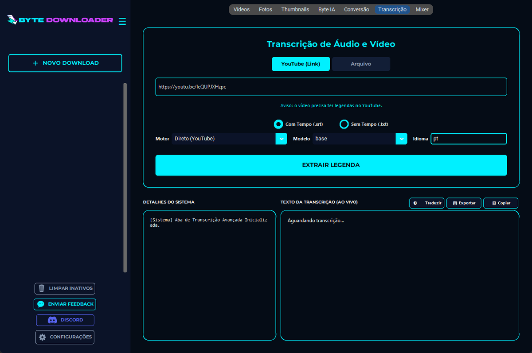The width and height of the screenshot is (532, 353).
Task: Expand the Modelo dropdown arrow
Action: [x=401, y=139]
